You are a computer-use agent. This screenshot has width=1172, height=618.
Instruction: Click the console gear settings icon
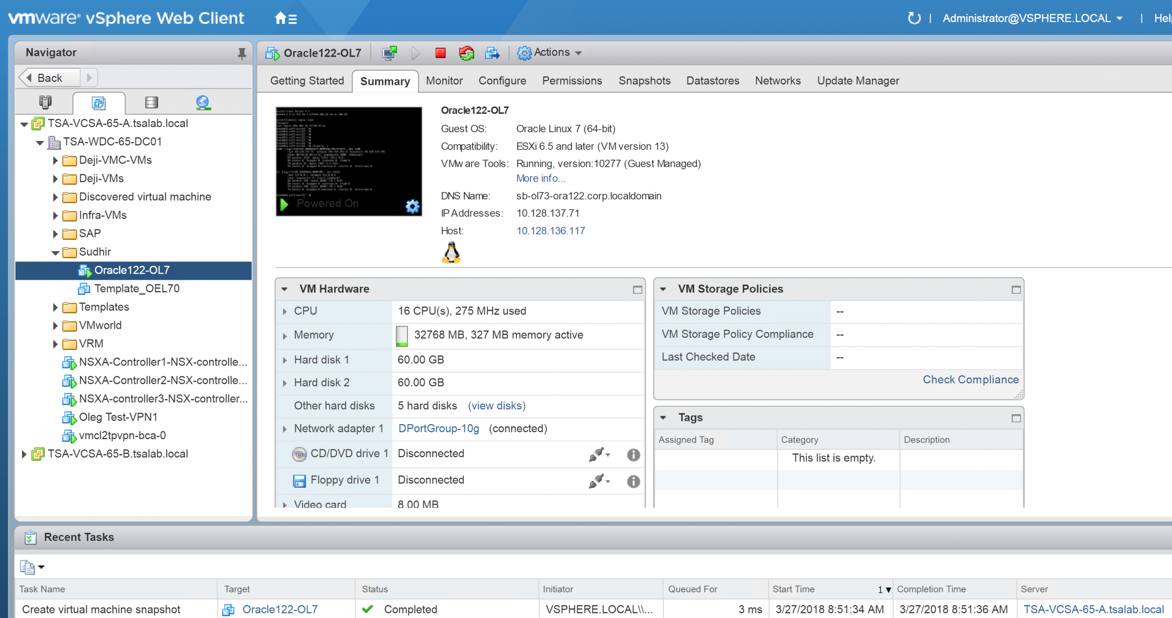412,206
